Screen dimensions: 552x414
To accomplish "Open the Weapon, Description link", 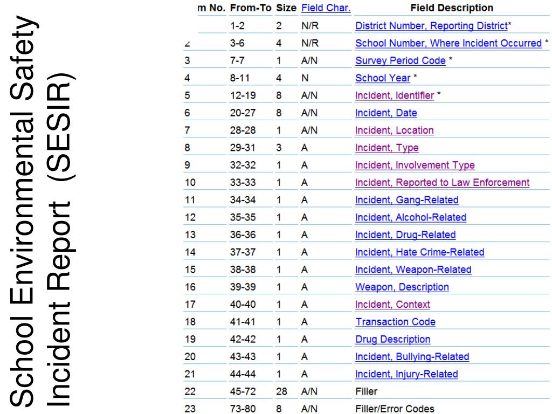I will (x=402, y=287).
